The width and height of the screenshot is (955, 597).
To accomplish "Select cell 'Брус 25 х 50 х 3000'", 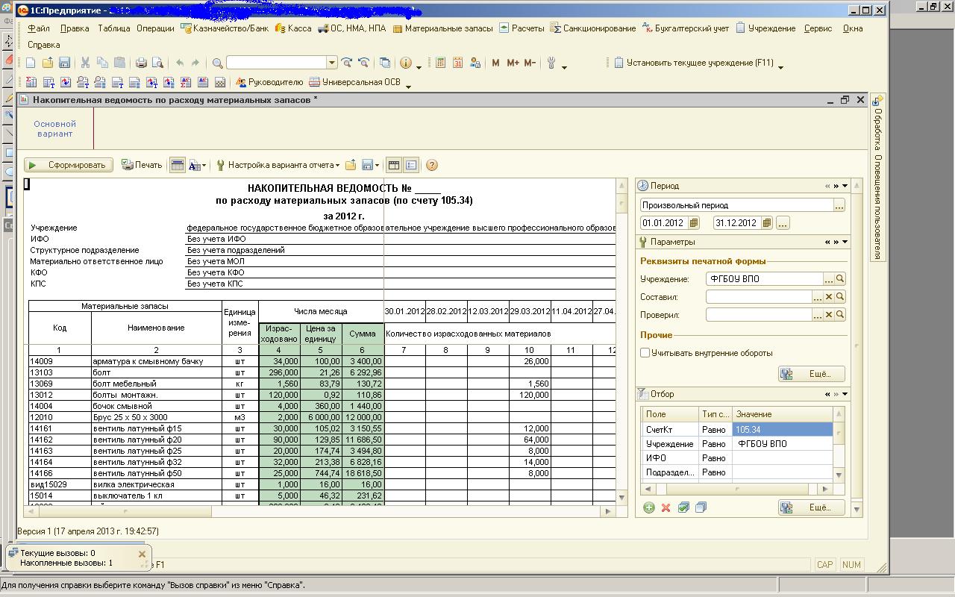I will (156, 417).
